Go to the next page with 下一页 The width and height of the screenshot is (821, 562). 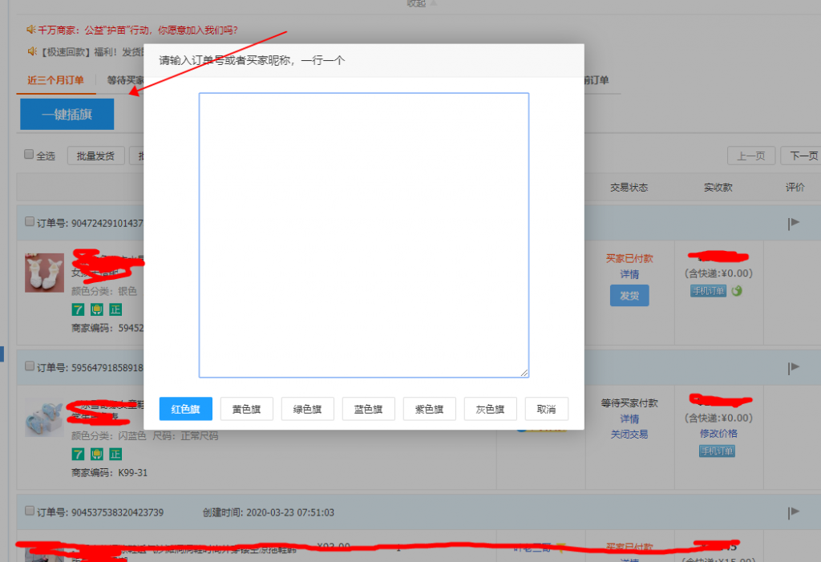[802, 156]
